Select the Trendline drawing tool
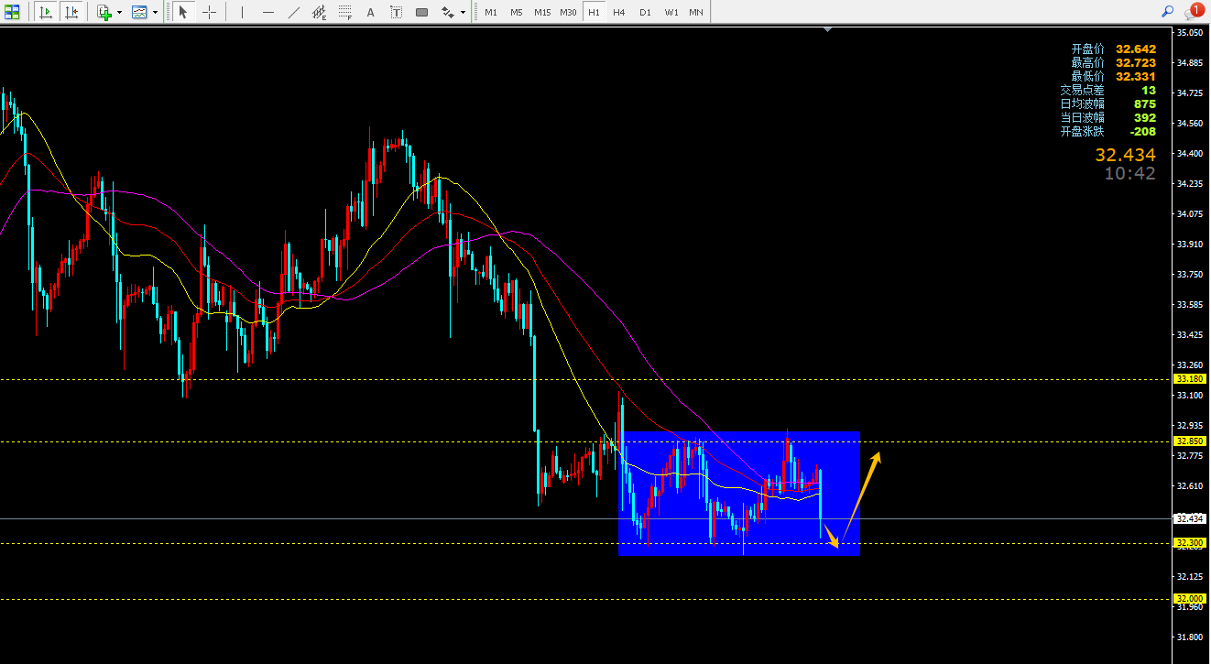This screenshot has width=1211, height=664. click(x=293, y=13)
